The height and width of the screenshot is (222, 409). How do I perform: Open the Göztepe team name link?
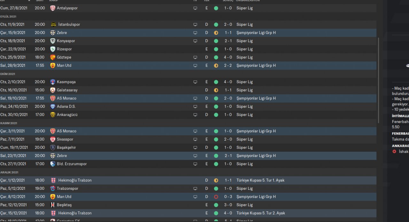point(64,57)
